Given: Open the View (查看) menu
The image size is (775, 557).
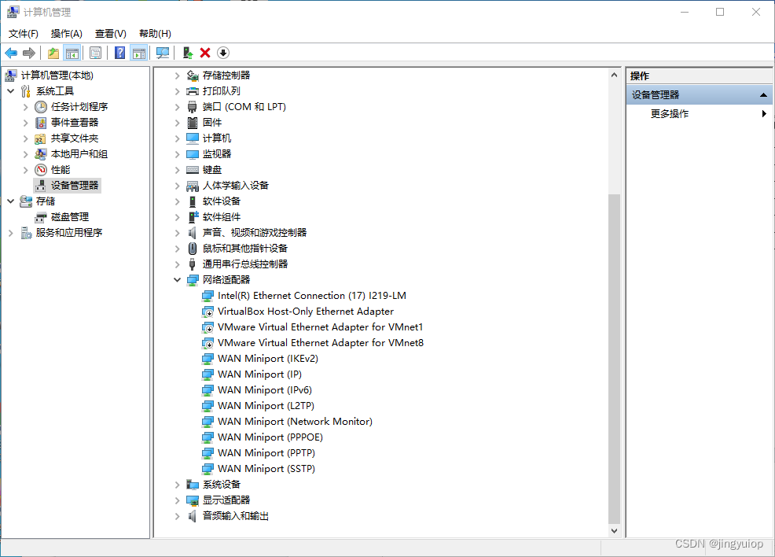Looking at the screenshot, I should [111, 34].
